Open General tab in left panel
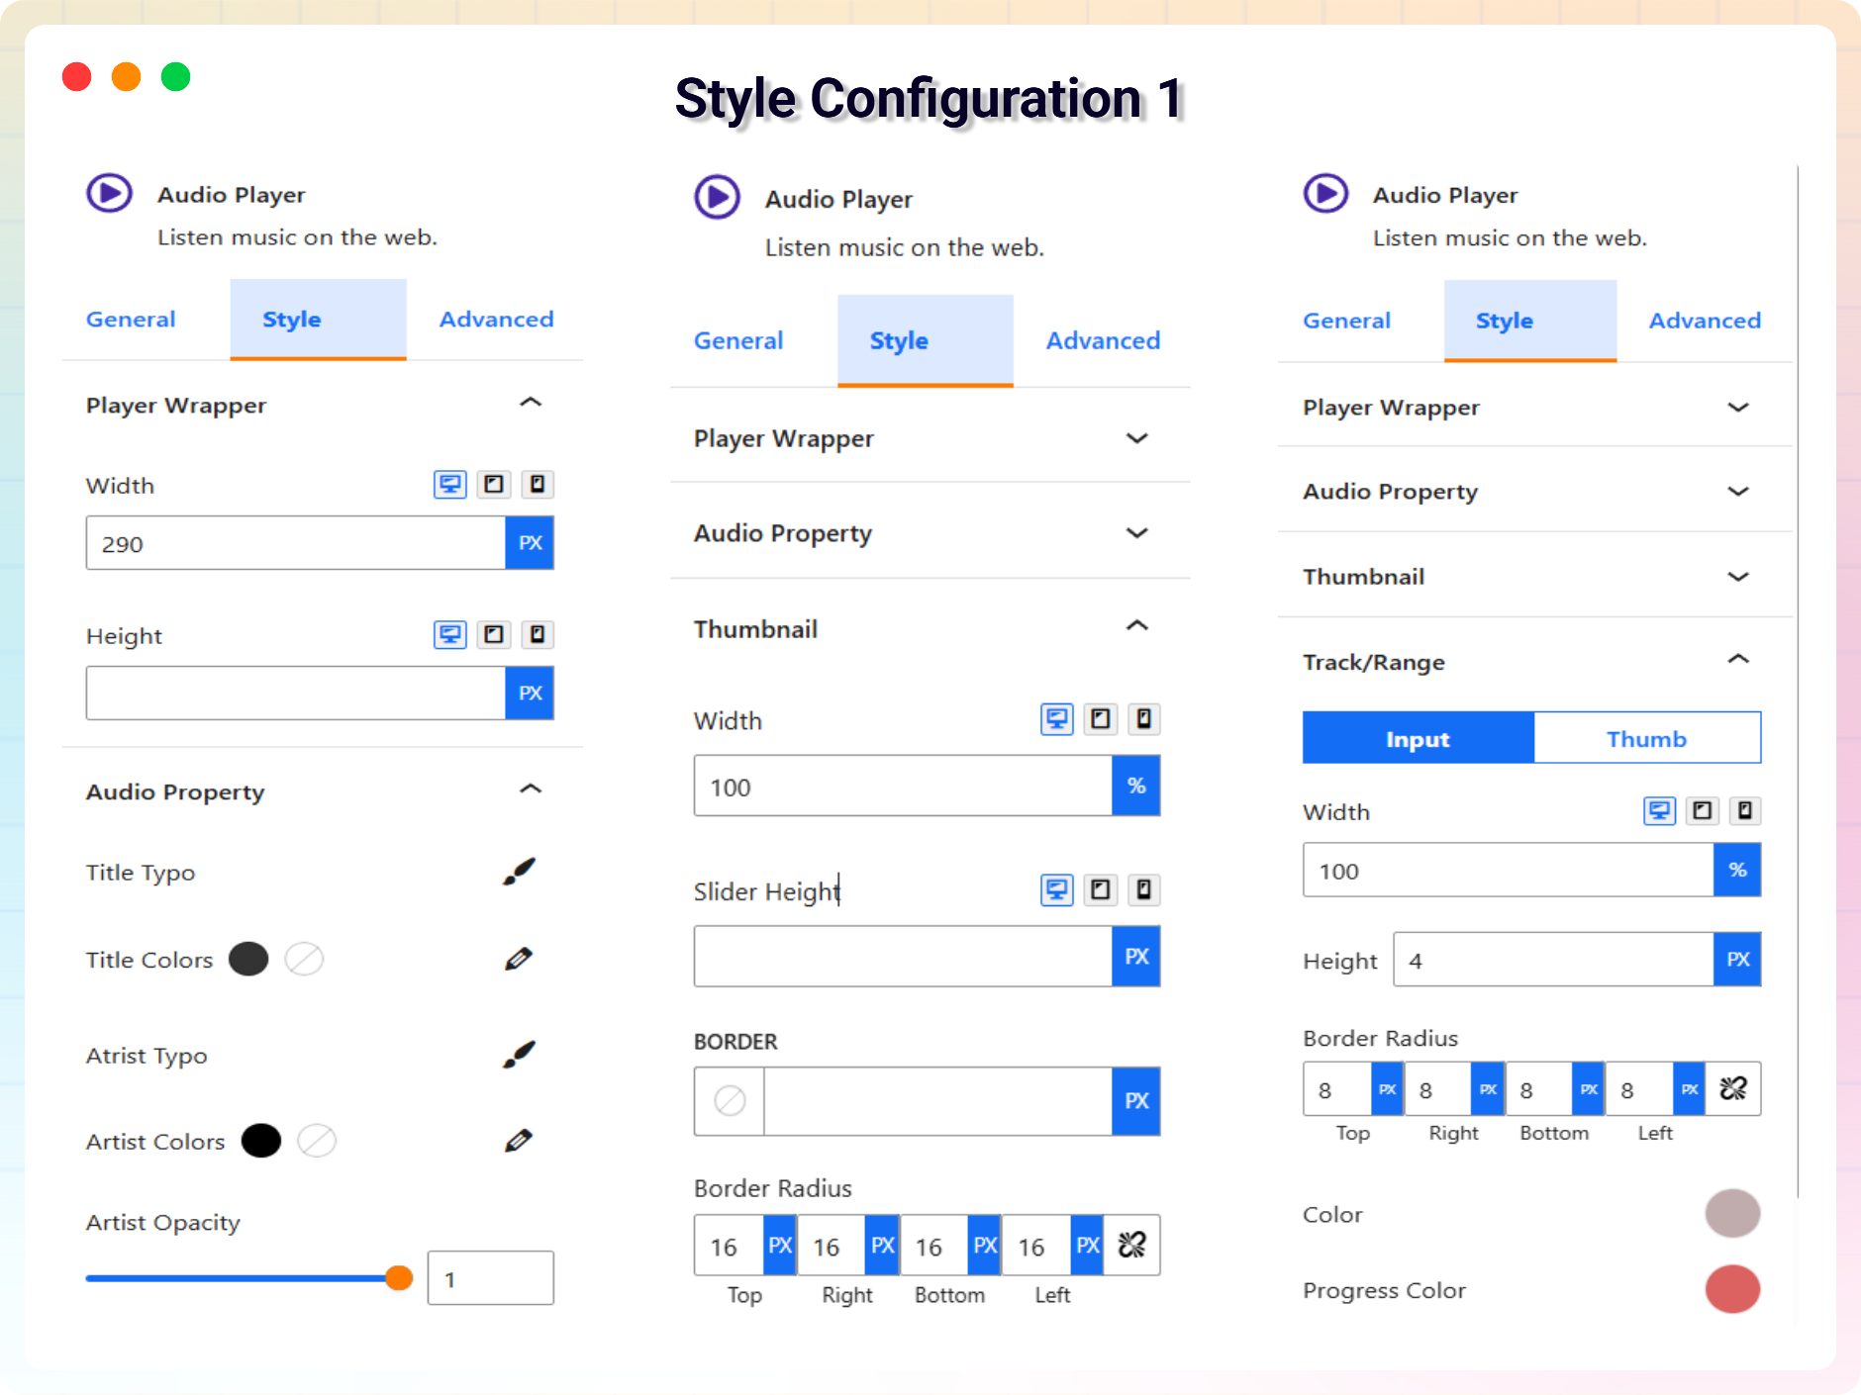Image resolution: width=1861 pixels, height=1395 pixels. coord(131,319)
